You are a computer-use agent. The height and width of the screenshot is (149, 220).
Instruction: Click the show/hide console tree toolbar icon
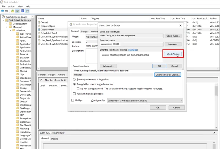tap(17, 11)
